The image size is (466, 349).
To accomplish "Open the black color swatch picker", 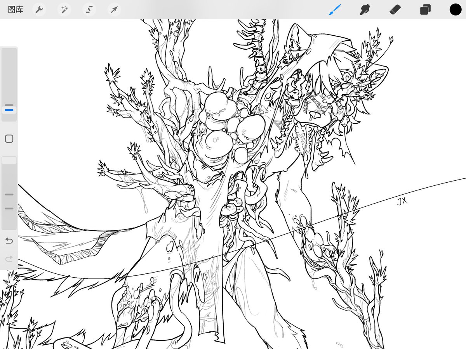I will (456, 10).
